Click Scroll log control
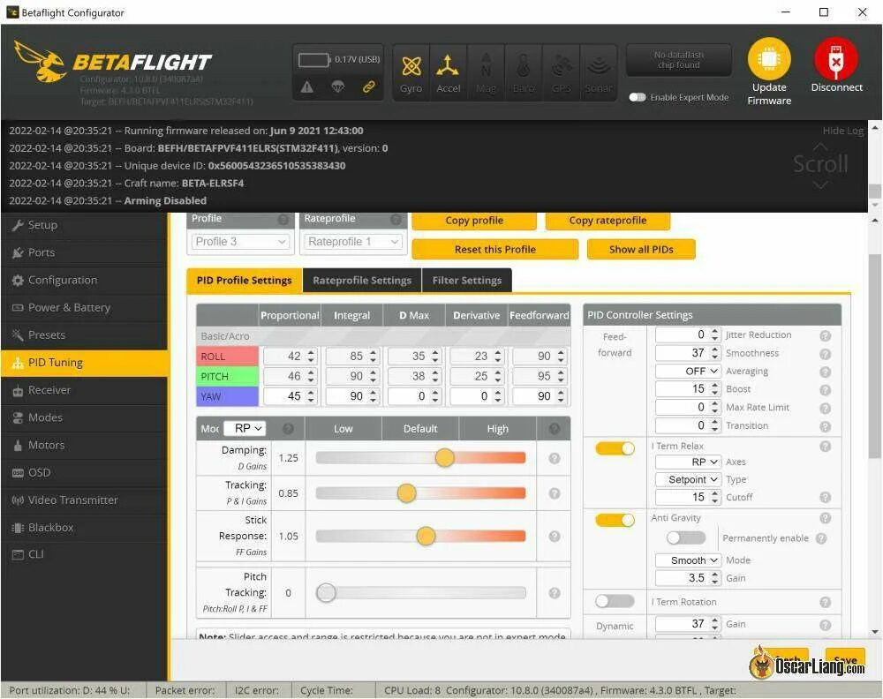The image size is (883, 699). pyautogui.click(x=820, y=164)
